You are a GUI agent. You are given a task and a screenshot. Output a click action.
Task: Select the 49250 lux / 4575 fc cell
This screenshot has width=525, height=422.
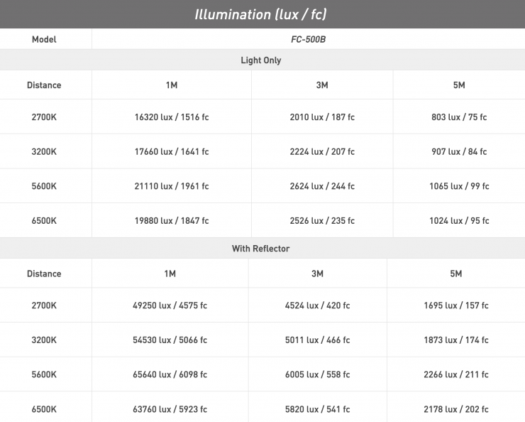pos(170,305)
